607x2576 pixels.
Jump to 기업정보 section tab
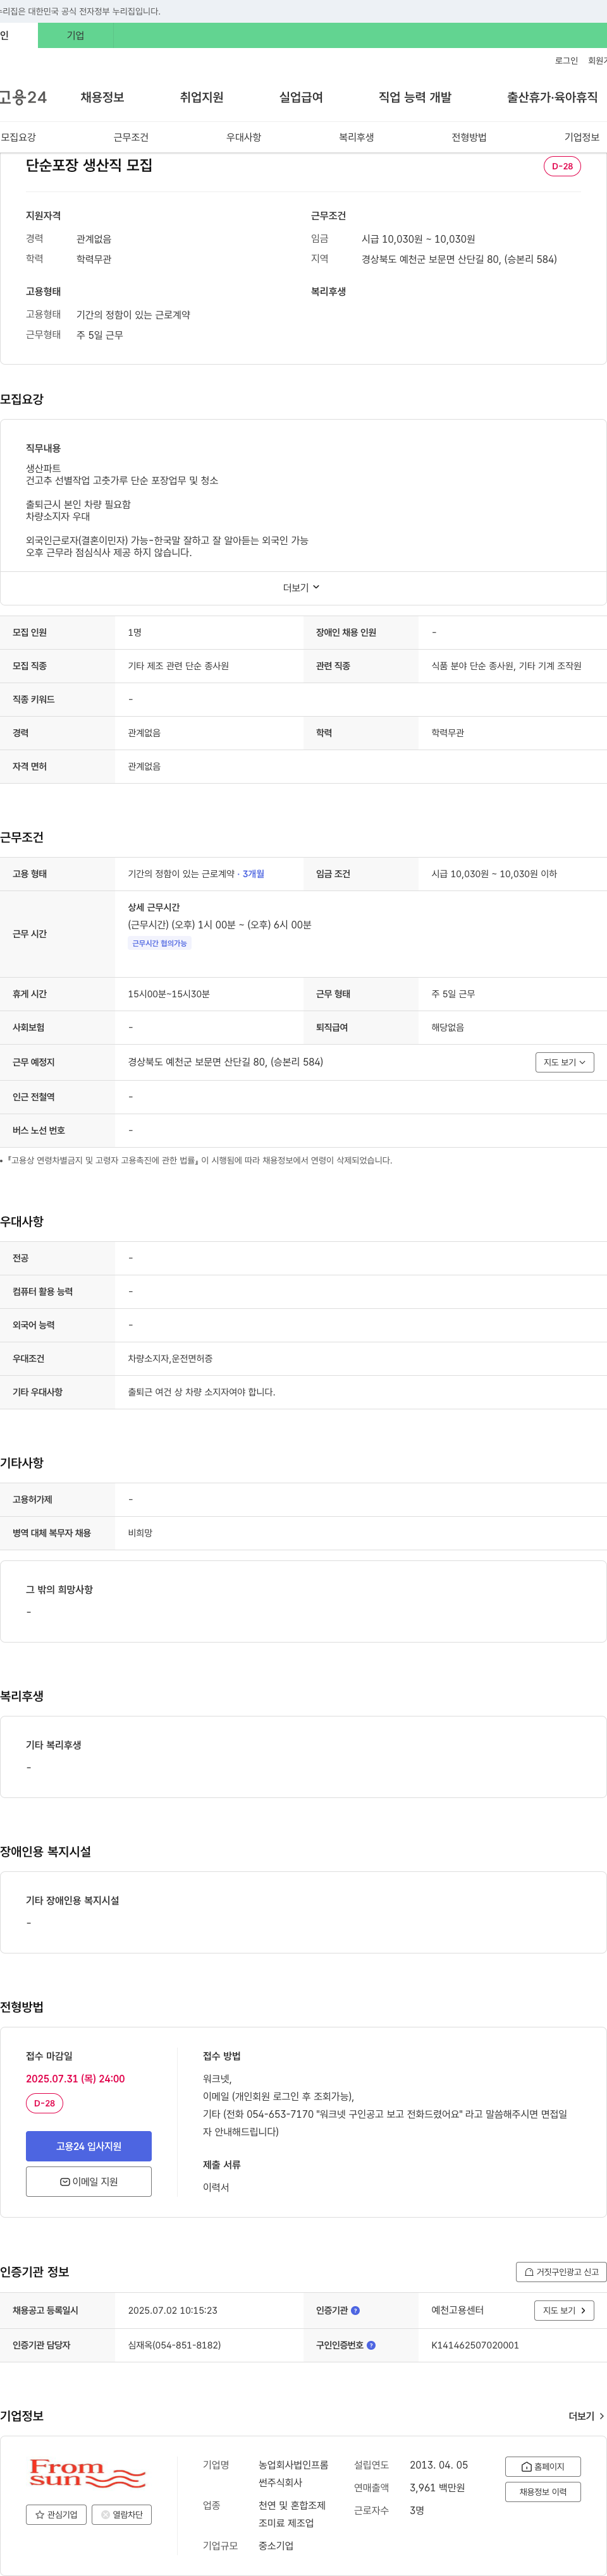(582, 137)
